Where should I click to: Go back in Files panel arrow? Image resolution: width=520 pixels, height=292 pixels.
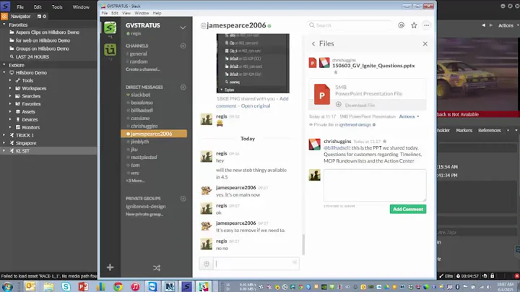[x=313, y=44]
